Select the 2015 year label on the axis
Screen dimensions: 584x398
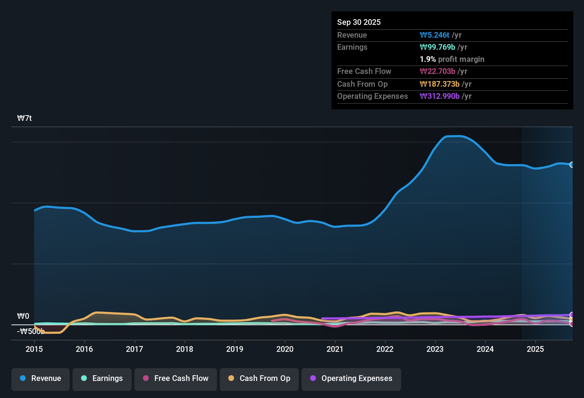34,349
